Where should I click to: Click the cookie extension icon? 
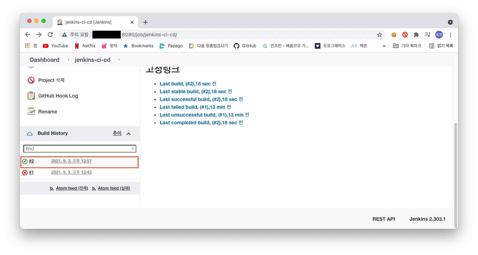click(394, 35)
